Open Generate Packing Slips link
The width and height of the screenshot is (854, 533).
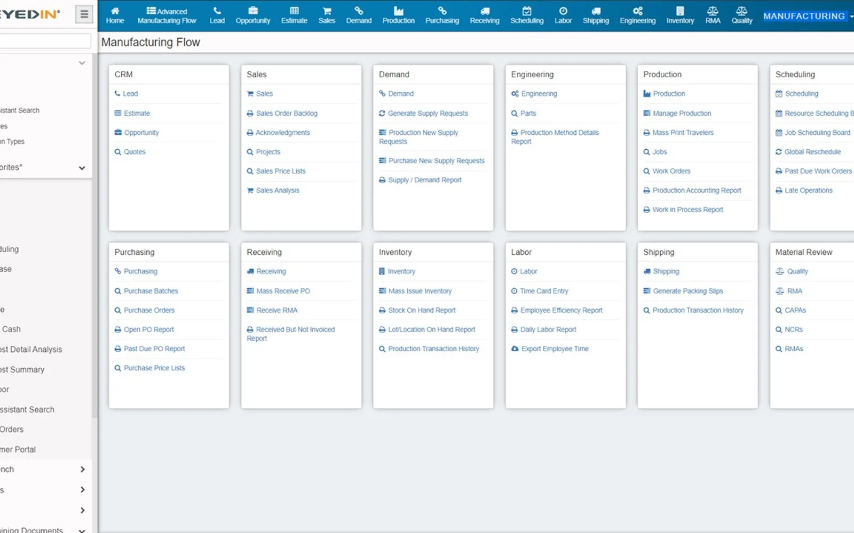[x=687, y=291]
